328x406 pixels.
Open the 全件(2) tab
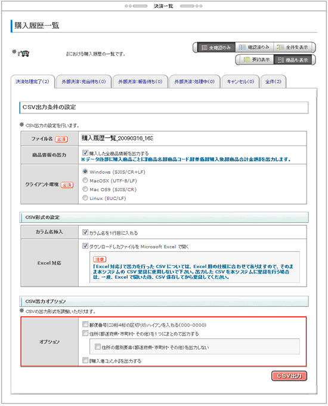pos(273,82)
